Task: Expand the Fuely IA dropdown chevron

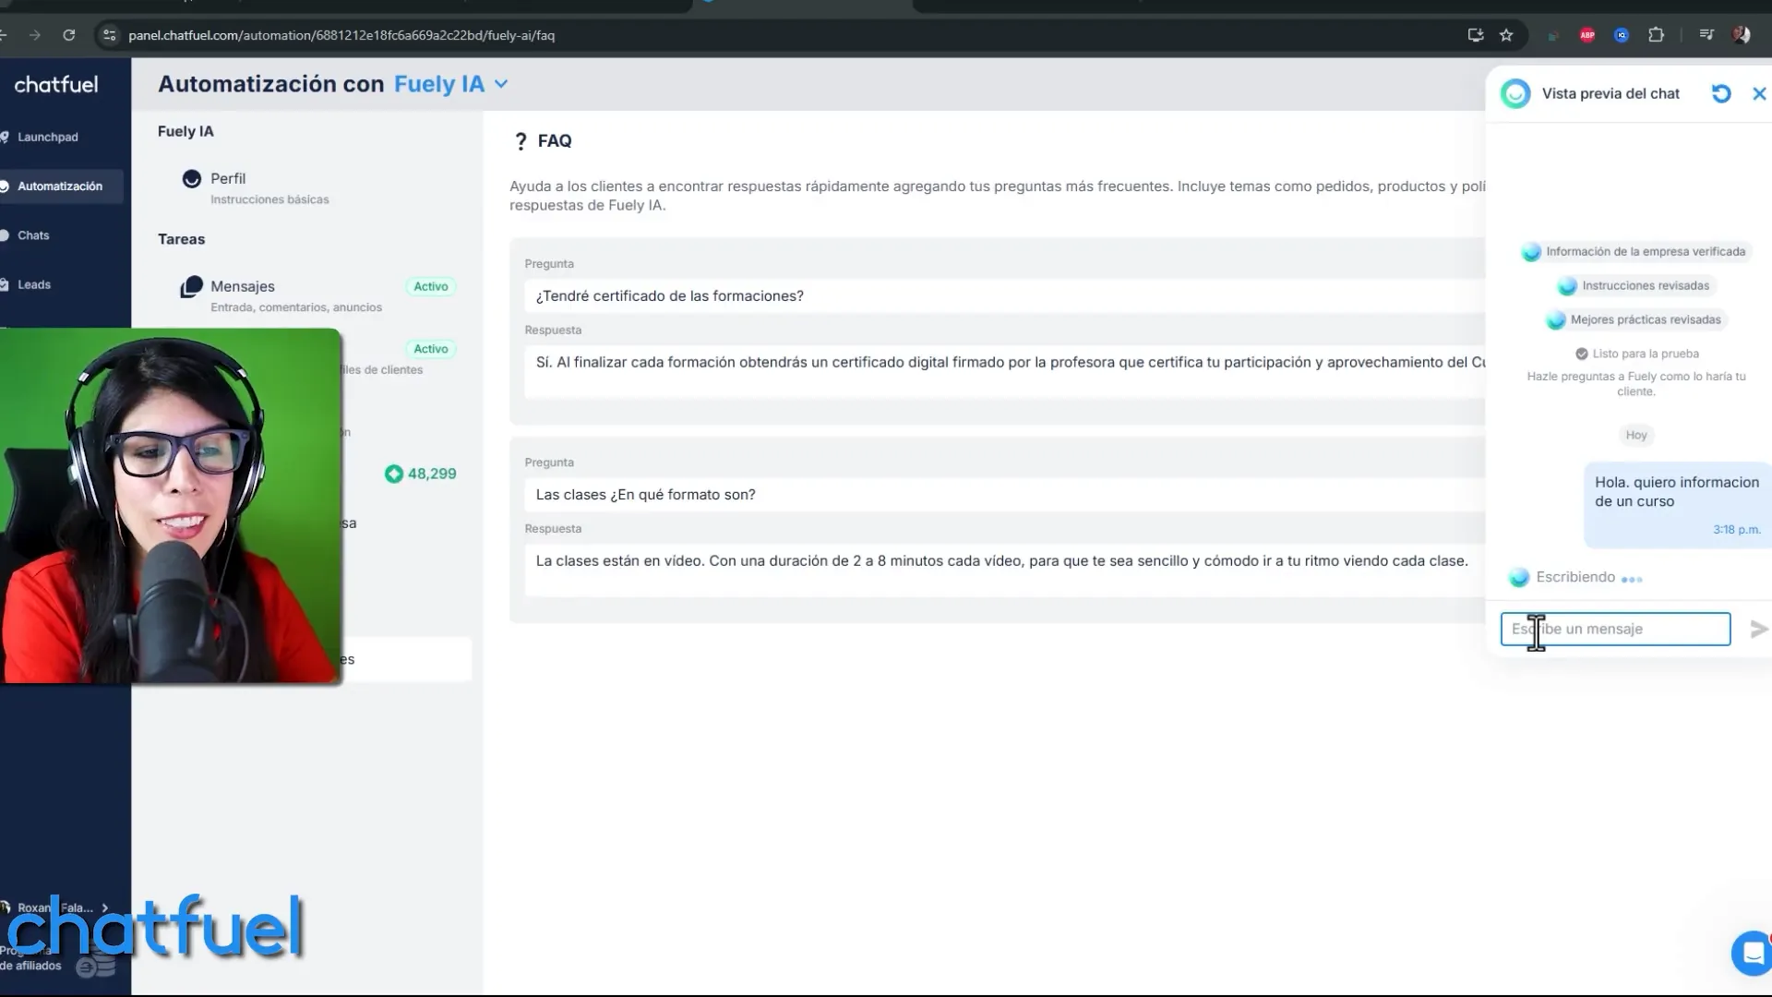Action: tap(501, 84)
